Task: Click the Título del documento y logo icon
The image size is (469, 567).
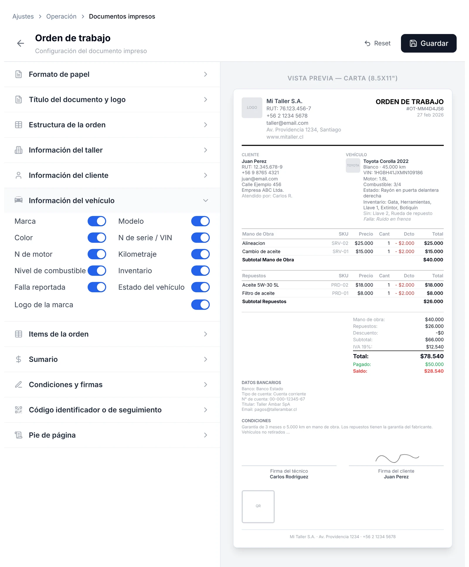Action: point(18,99)
